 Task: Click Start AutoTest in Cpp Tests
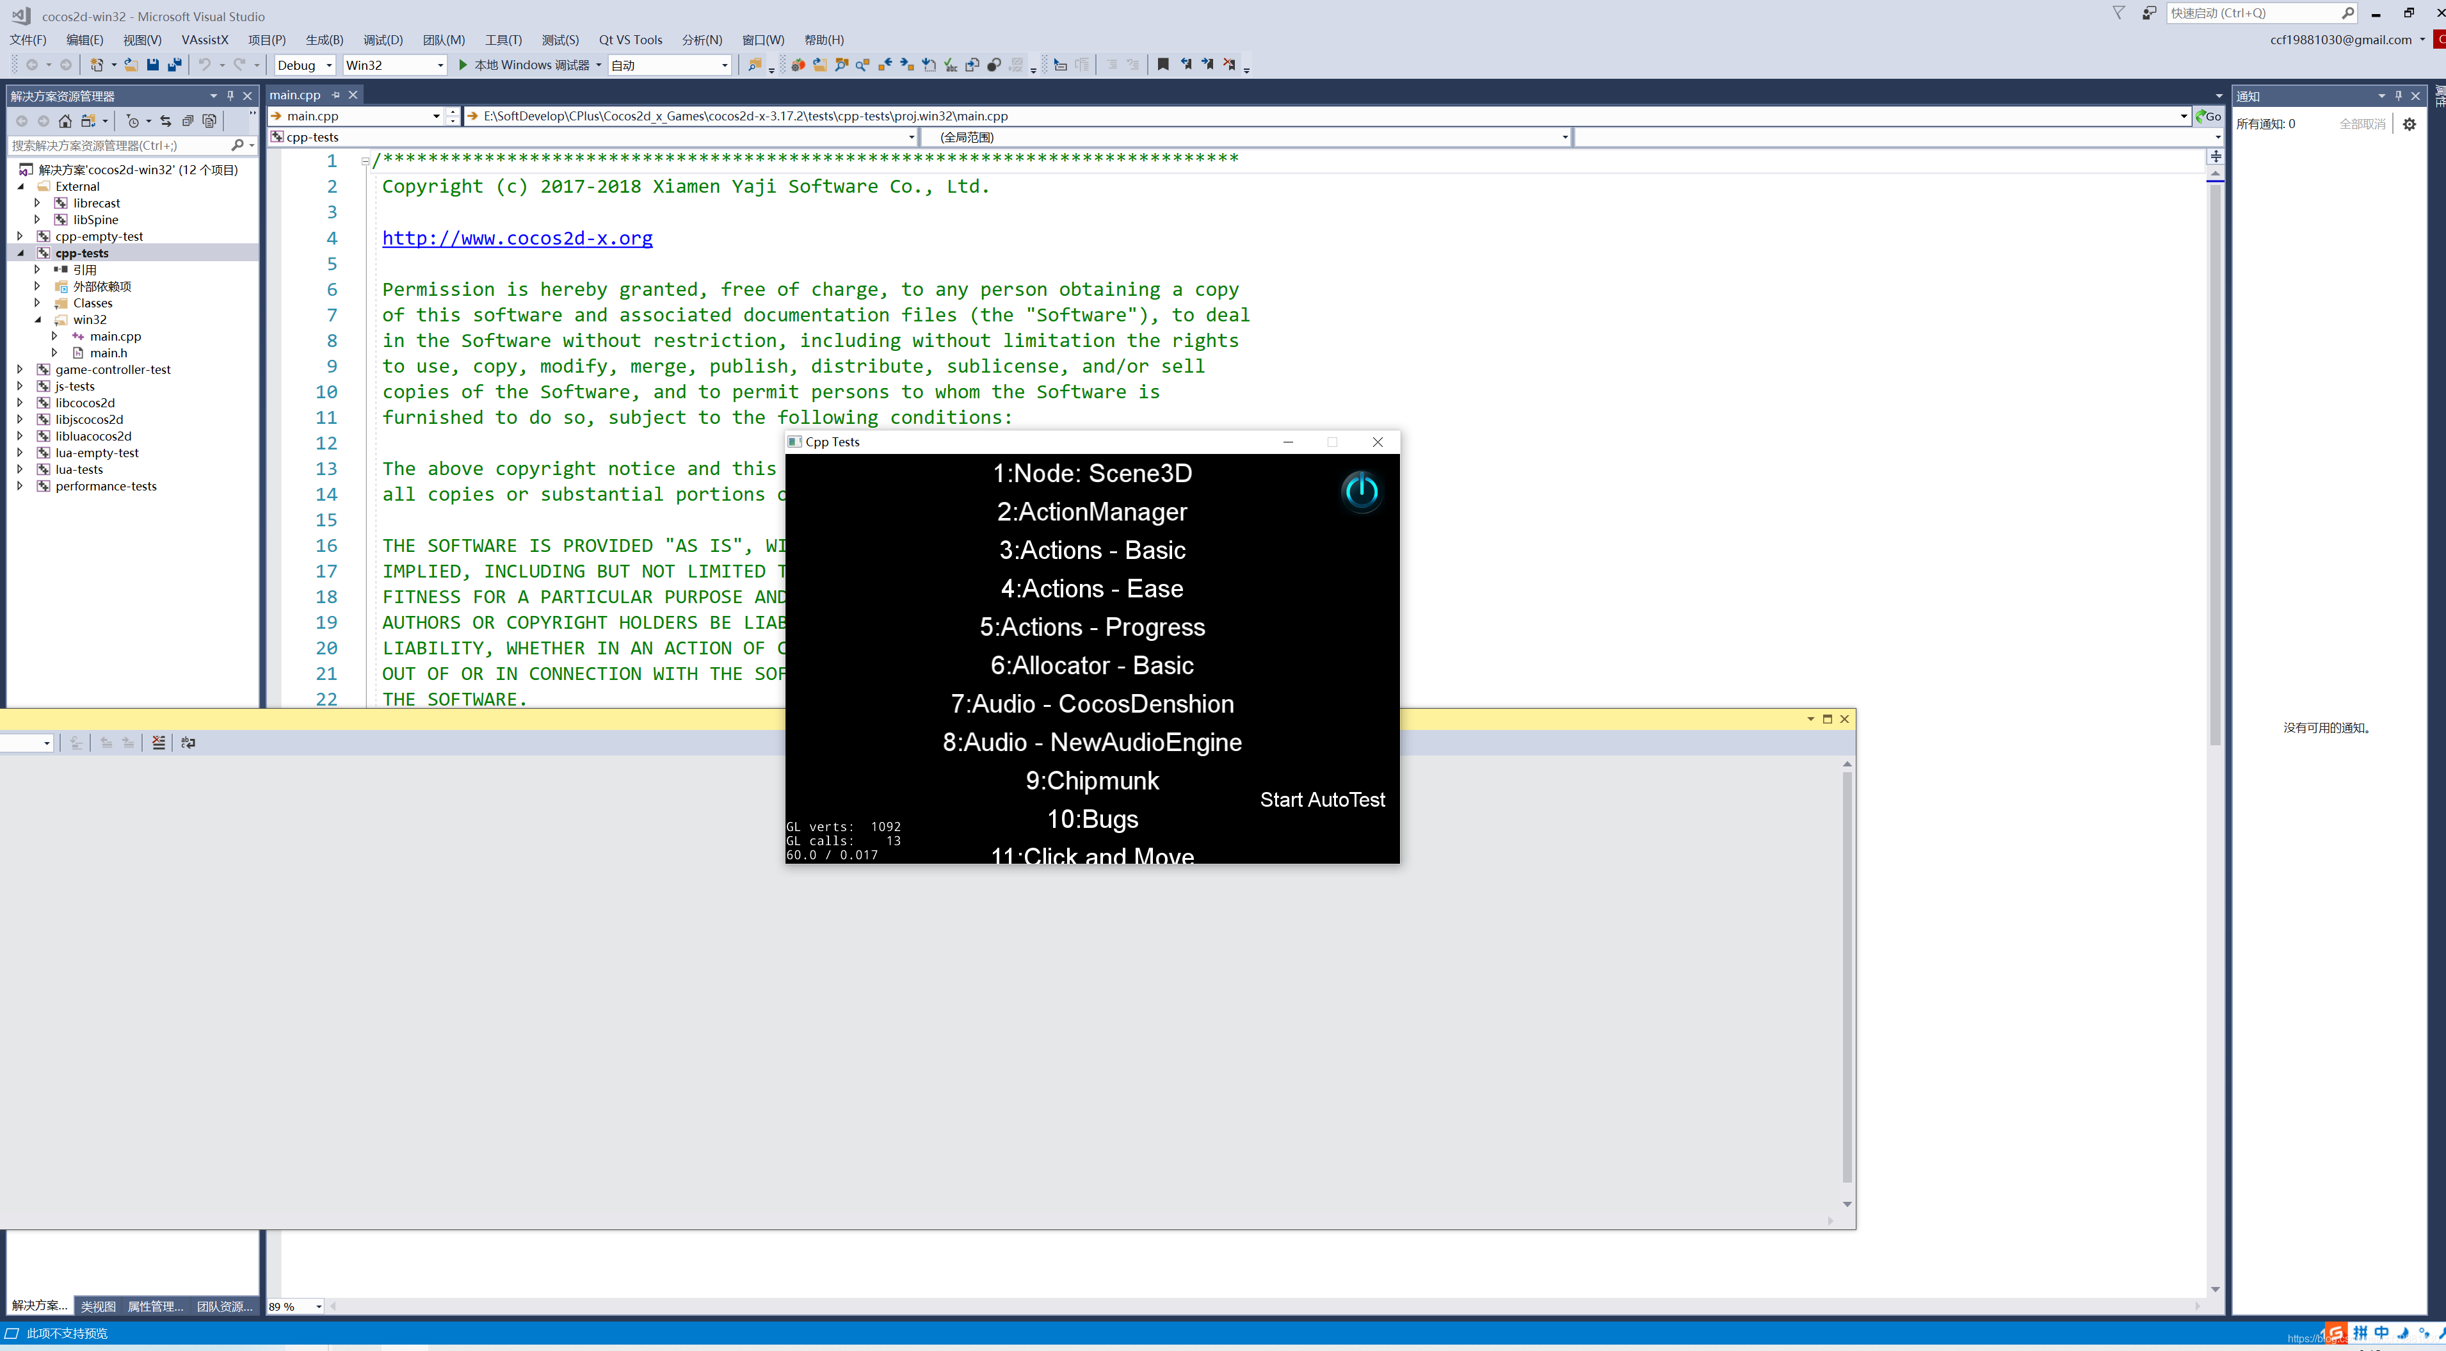[1322, 800]
